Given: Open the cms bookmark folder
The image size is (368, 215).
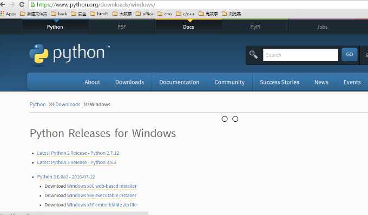Looking at the screenshot, I should coord(165,14).
